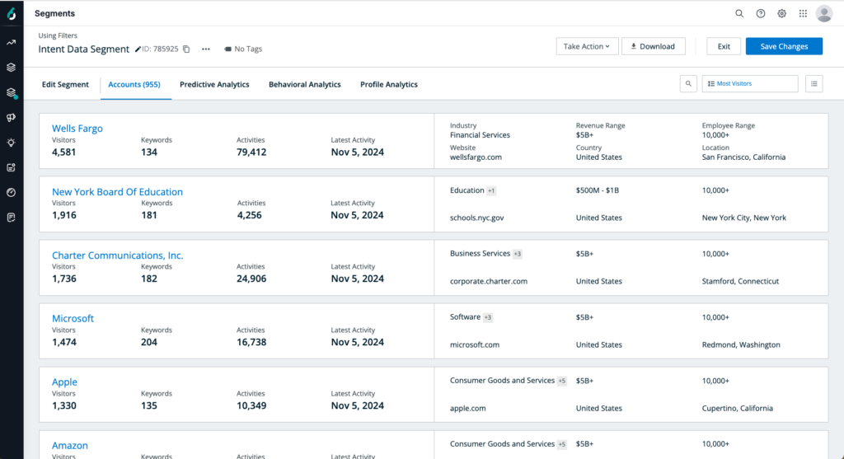Click the 79,412 activities value

pyautogui.click(x=251, y=152)
